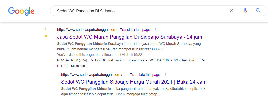268x101 pixels.
Task: Submit search with magnifying glass icon
Action: (x=258, y=11)
